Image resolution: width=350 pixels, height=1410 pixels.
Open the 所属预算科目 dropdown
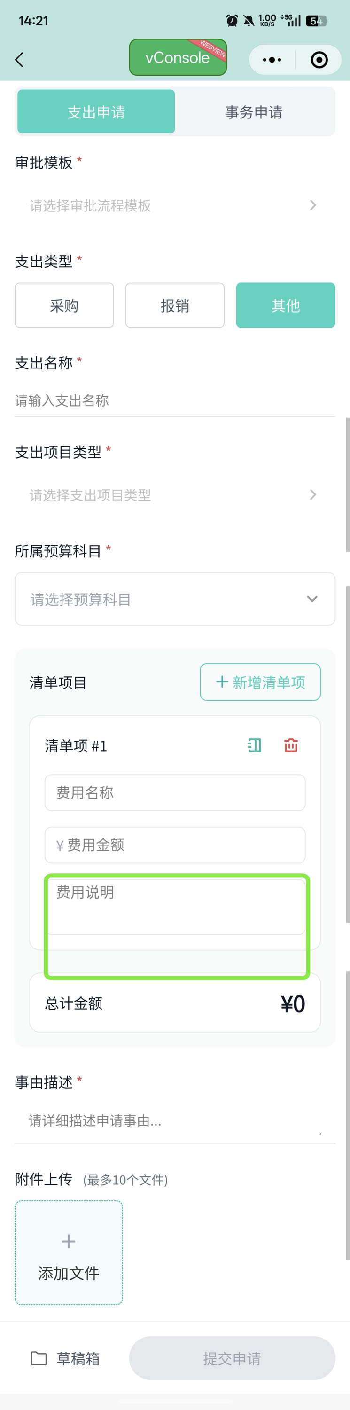pos(312,599)
